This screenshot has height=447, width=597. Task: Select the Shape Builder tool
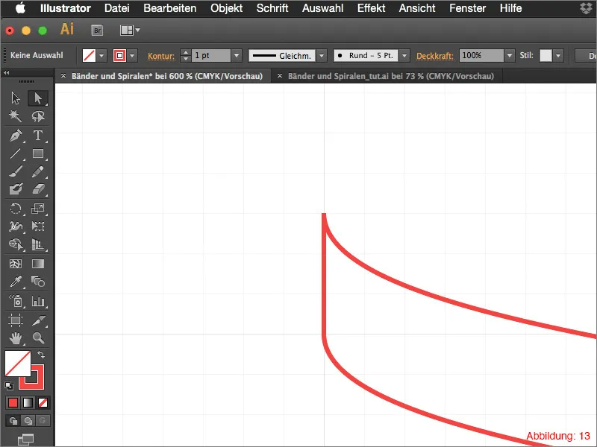(16, 244)
